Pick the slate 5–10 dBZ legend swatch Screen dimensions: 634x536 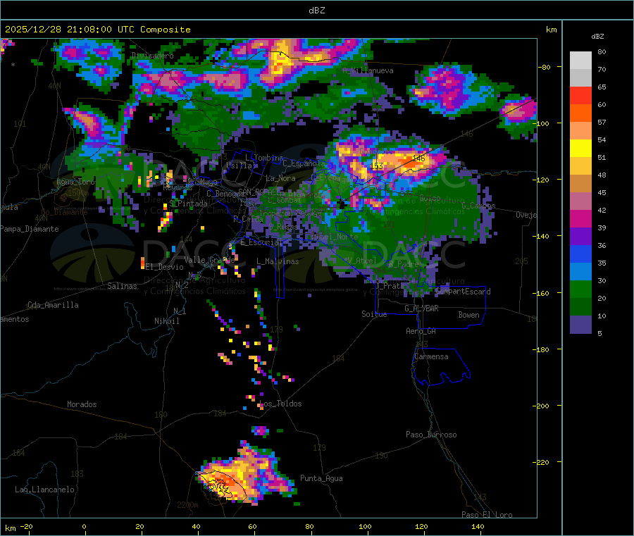(x=580, y=325)
